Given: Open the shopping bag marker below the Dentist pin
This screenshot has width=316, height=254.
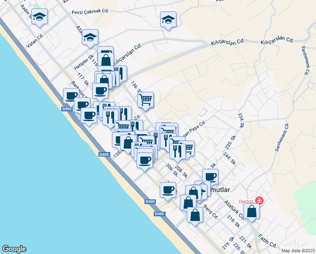Looking at the screenshot, I should click(x=251, y=211).
